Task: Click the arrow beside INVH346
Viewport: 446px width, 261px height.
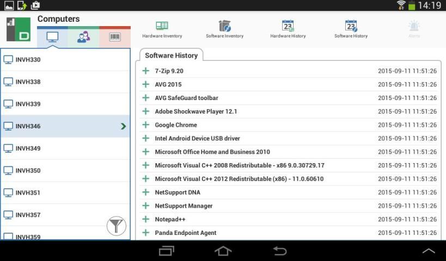Action: tap(123, 126)
